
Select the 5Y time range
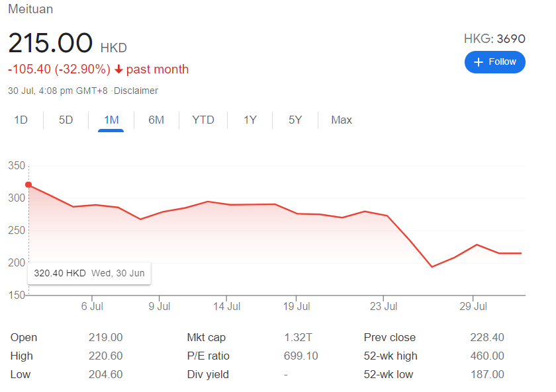click(x=295, y=120)
